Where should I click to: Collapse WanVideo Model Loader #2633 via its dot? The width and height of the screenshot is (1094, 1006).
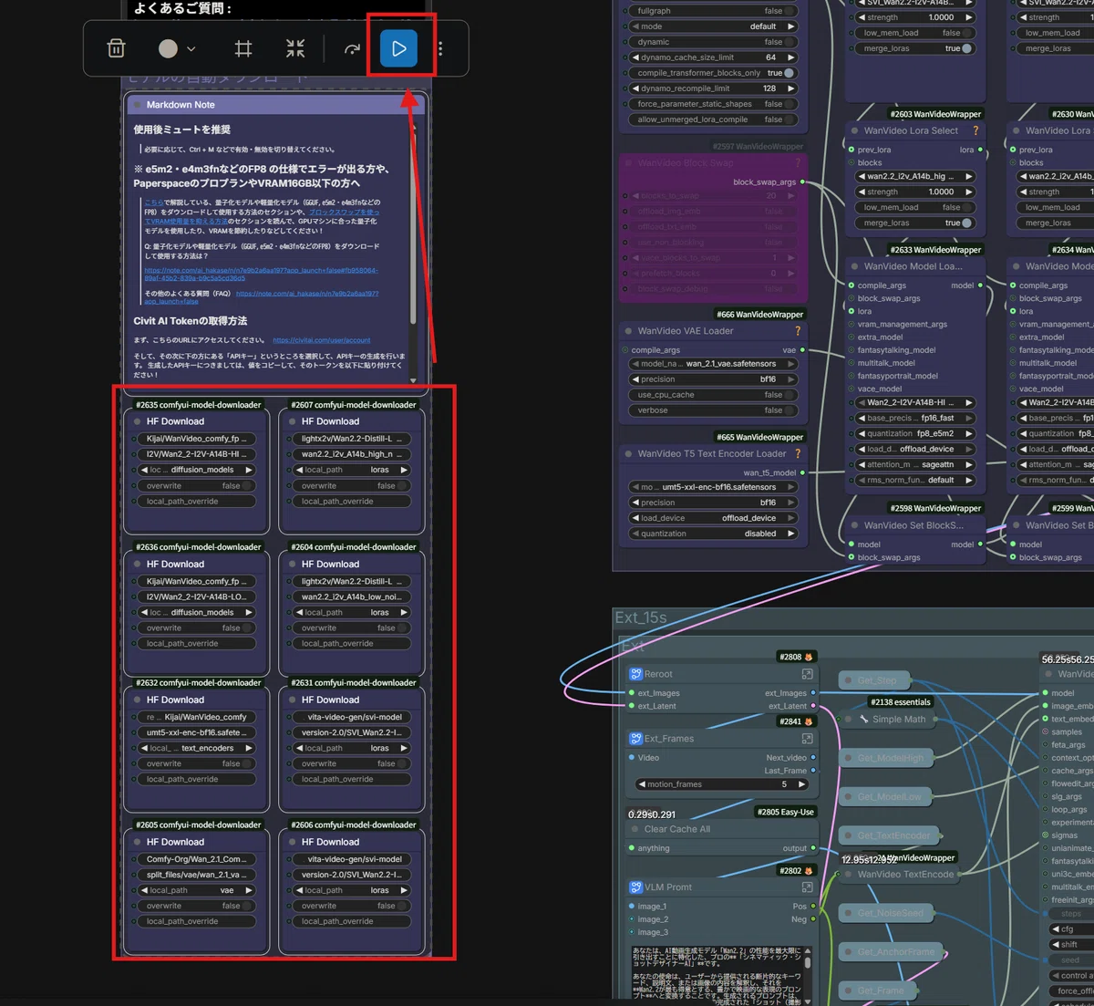854,266
